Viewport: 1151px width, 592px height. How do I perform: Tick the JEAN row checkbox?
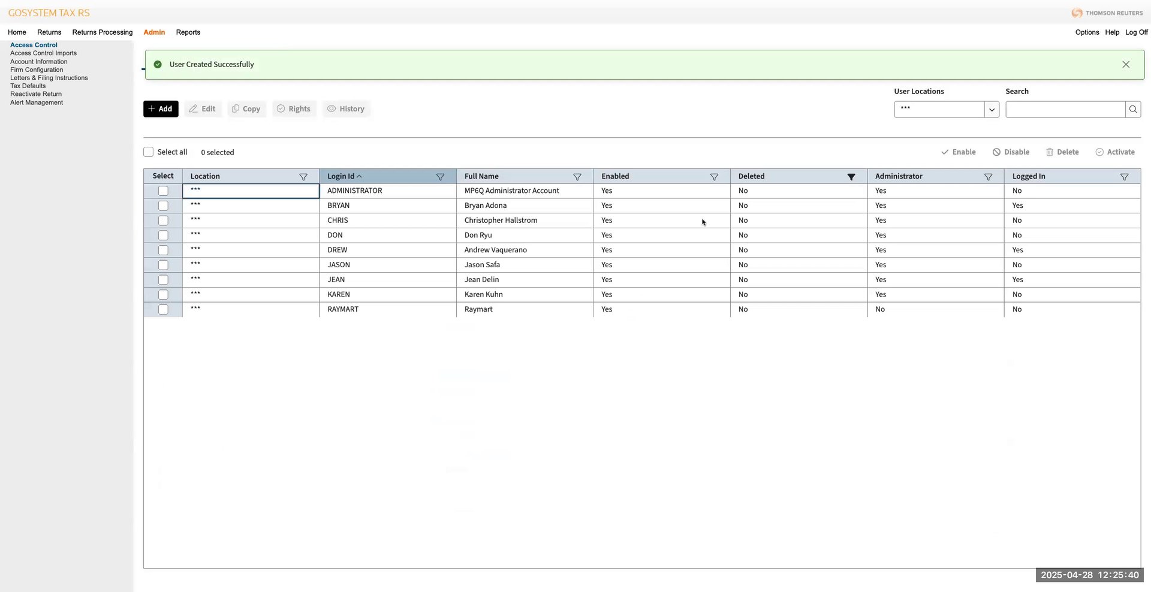pyautogui.click(x=163, y=280)
